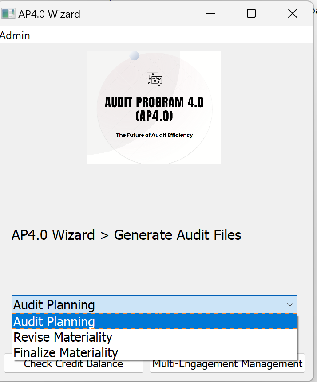Click the tagline The Future of Audit Efficiency

click(154, 135)
